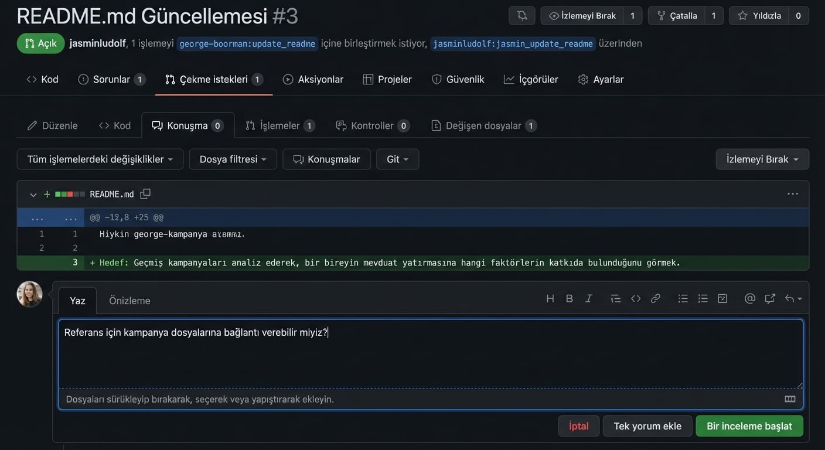Copy README.md file path

145,194
